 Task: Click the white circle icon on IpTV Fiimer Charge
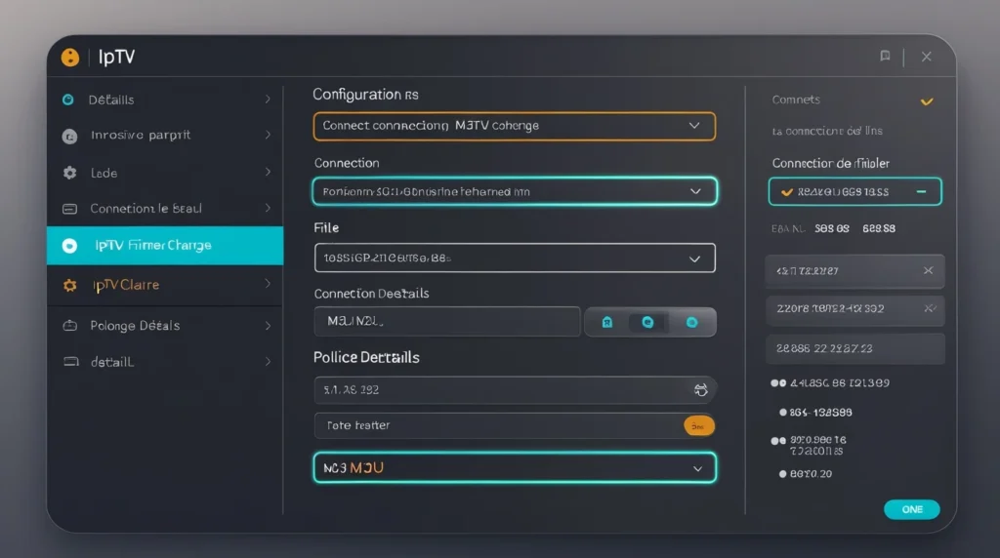click(x=69, y=246)
